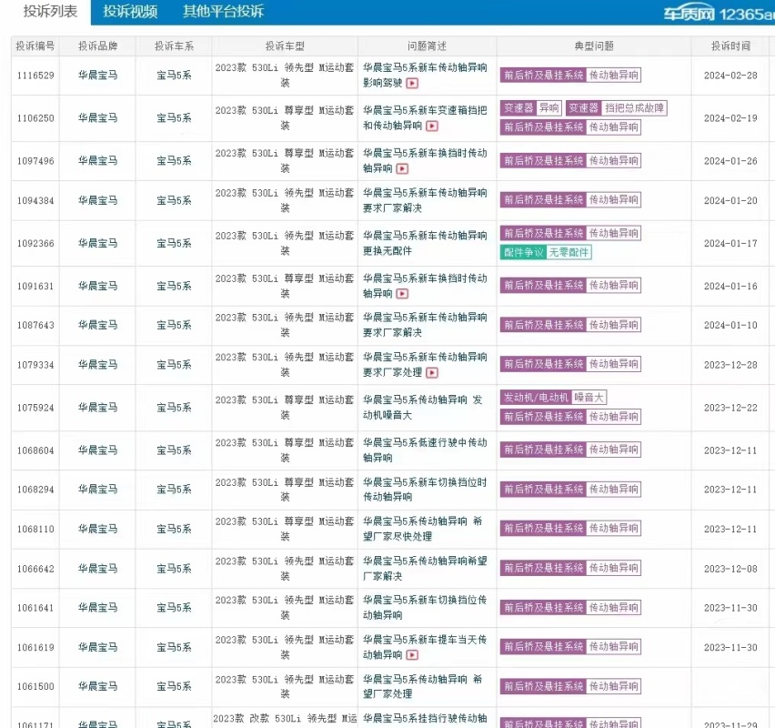Open complaint 华晨宝马5系低速行驶中传动轴异响

[x=425, y=450]
